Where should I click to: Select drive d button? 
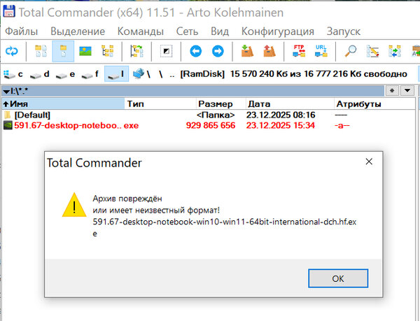pyautogui.click(x=40, y=74)
